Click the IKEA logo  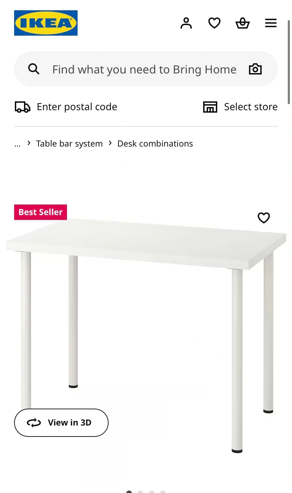pyautogui.click(x=46, y=23)
